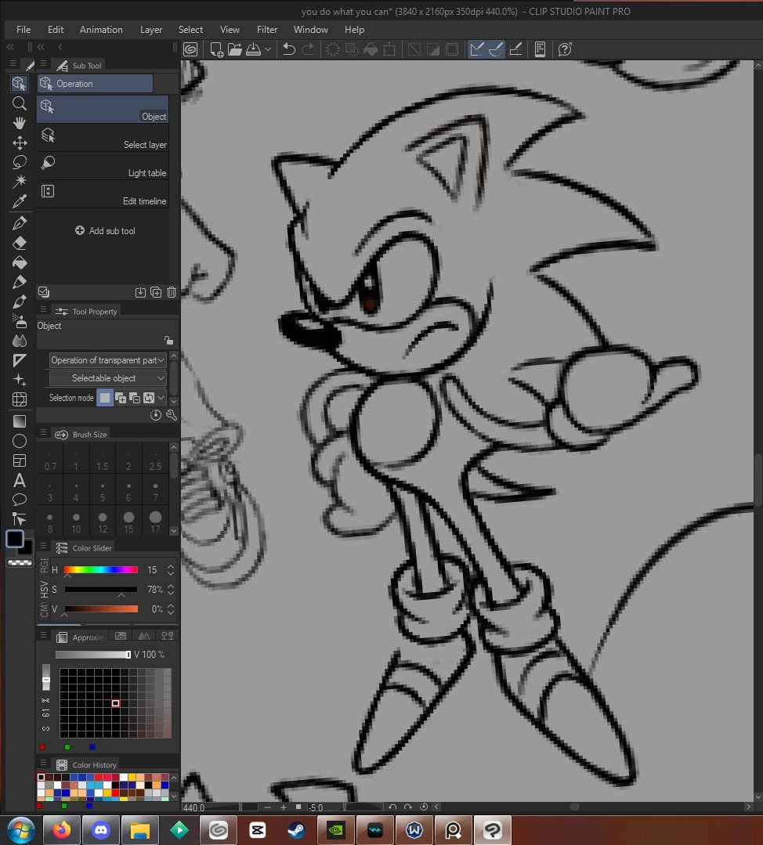The height and width of the screenshot is (845, 763).
Task: Duplicate the current sub tool
Action: (x=156, y=292)
